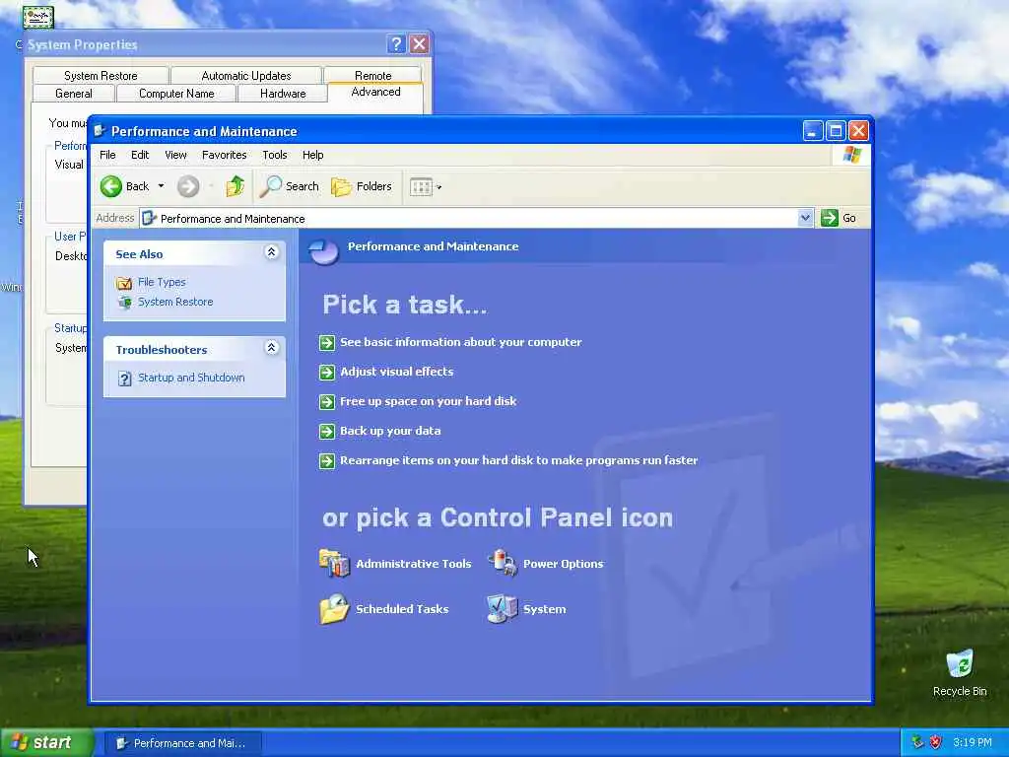Open the Edit menu
Viewport: 1009px width, 757px height.
pyautogui.click(x=140, y=155)
